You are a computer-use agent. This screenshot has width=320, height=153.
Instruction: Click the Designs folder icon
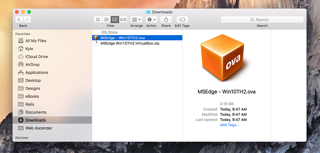pyautogui.click(x=20, y=88)
